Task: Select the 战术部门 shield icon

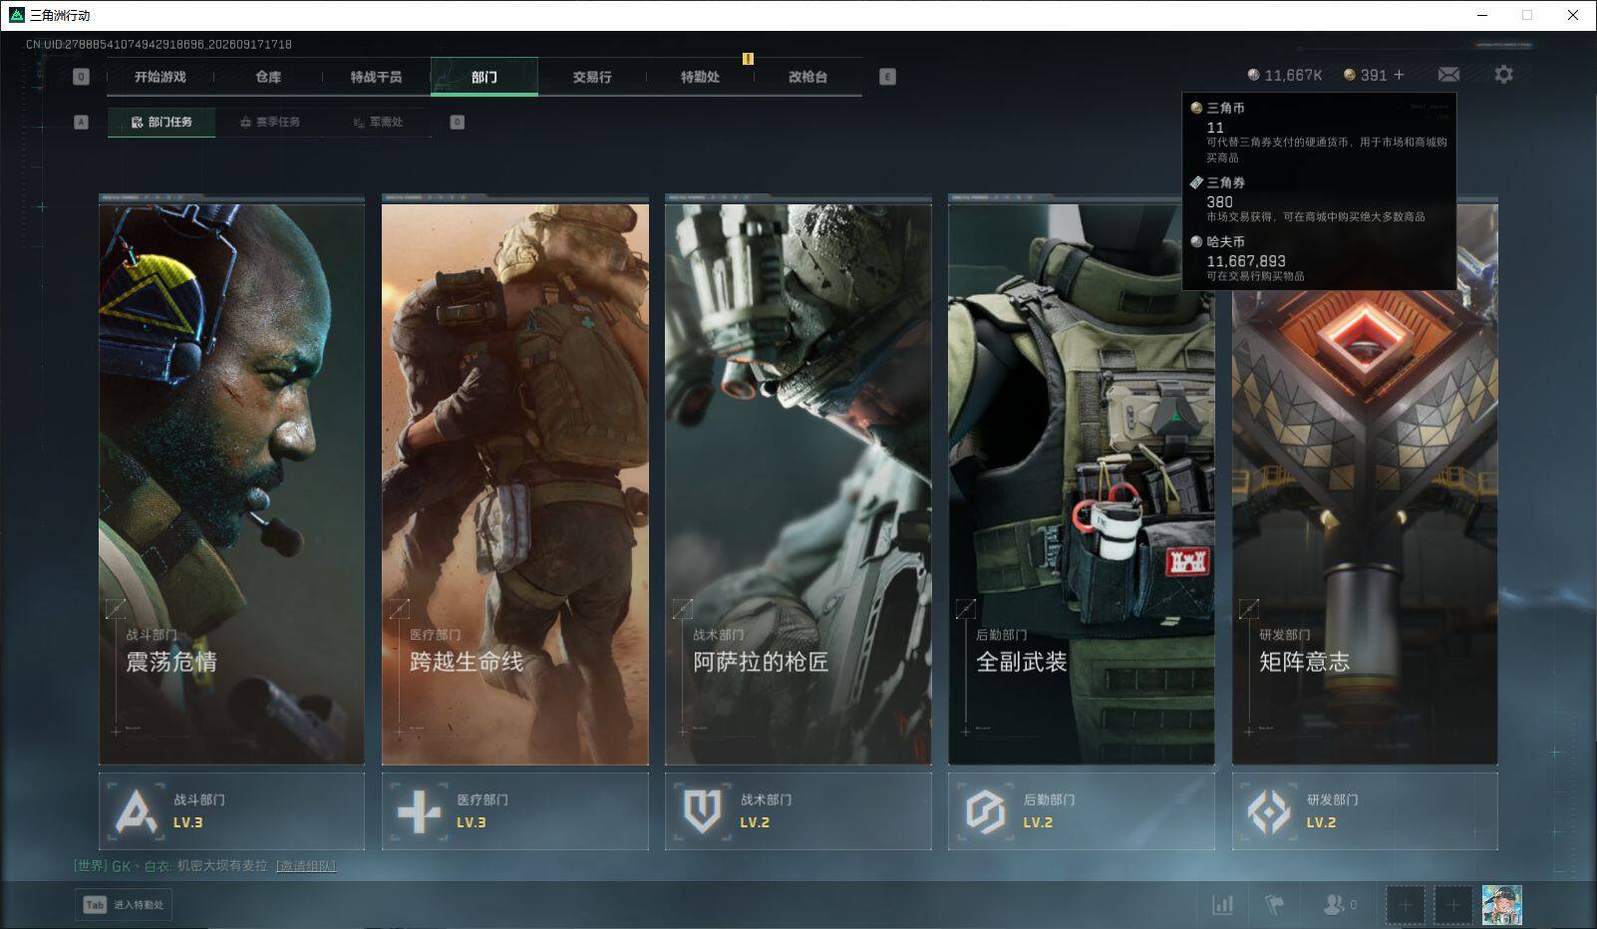Action: tap(702, 810)
